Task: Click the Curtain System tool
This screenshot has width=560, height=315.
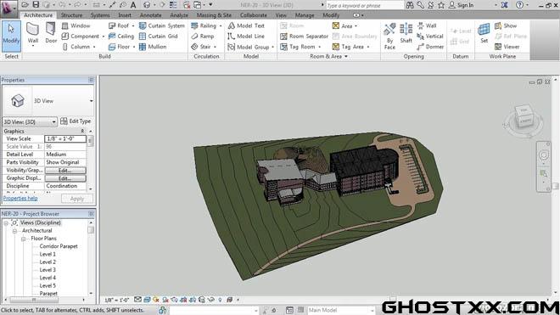Action: (162, 25)
